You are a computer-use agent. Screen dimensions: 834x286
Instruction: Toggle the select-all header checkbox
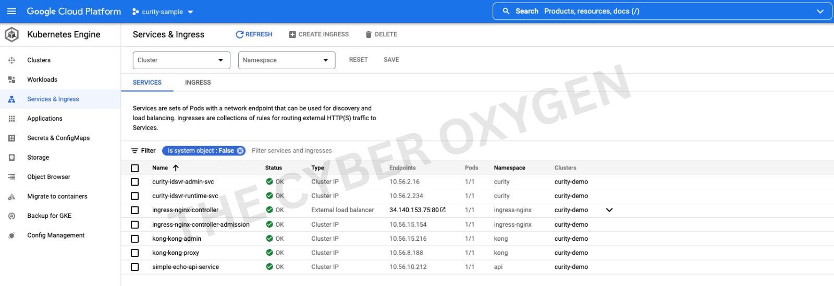tap(135, 168)
